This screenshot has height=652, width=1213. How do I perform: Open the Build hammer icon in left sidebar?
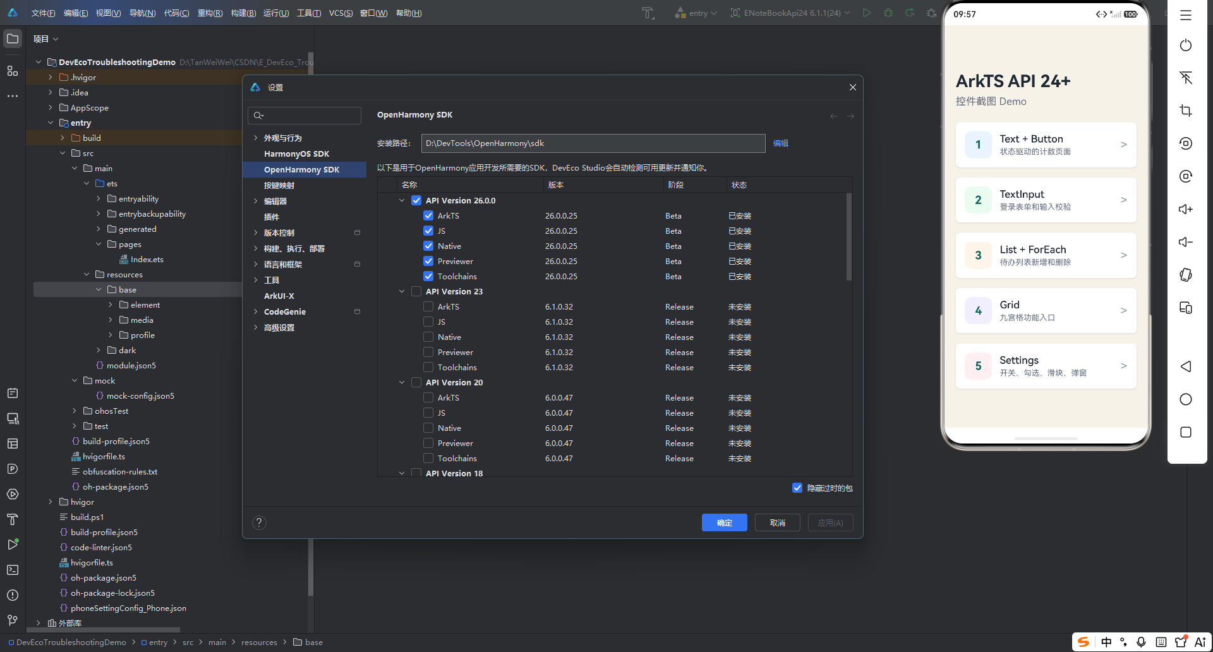(13, 519)
